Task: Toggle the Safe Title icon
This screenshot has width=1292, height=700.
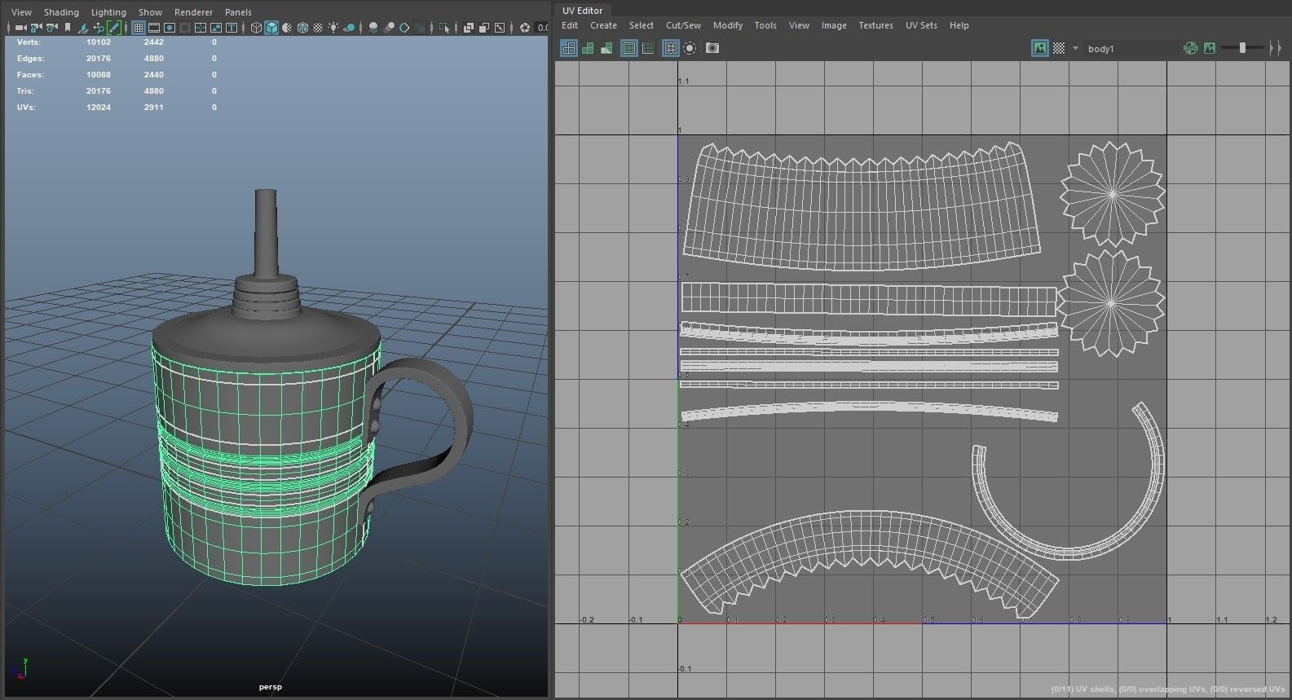Action: (x=232, y=28)
